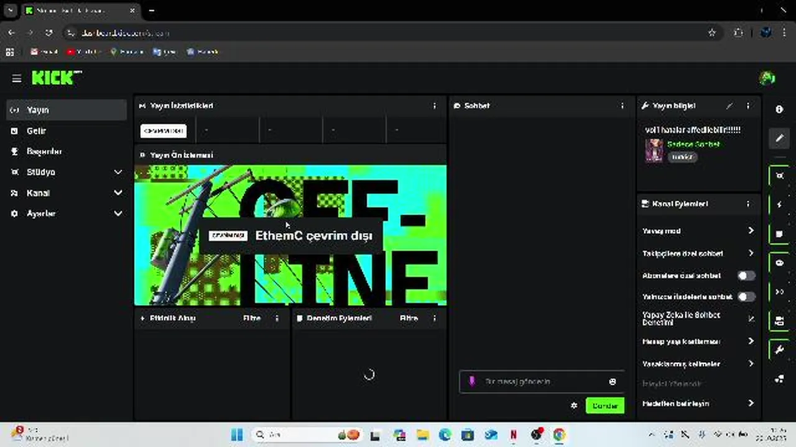Screen dimensions: 796x447
Task: Open Yasaklanmış kelimeler settings
Action: click(x=698, y=364)
